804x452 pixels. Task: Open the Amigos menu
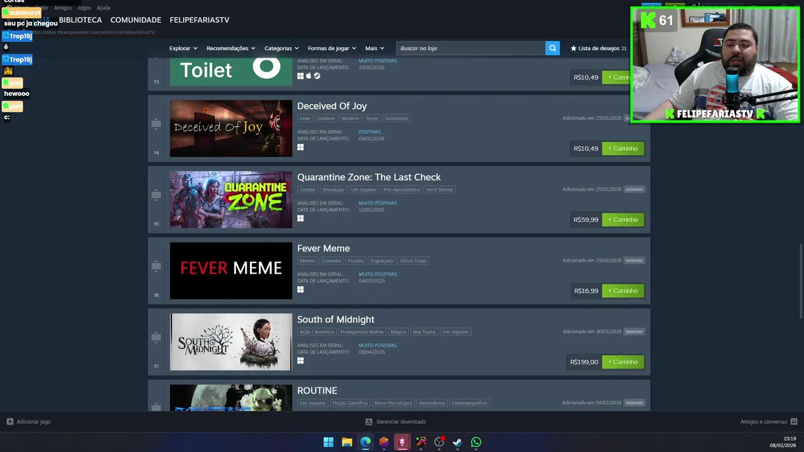tap(63, 8)
